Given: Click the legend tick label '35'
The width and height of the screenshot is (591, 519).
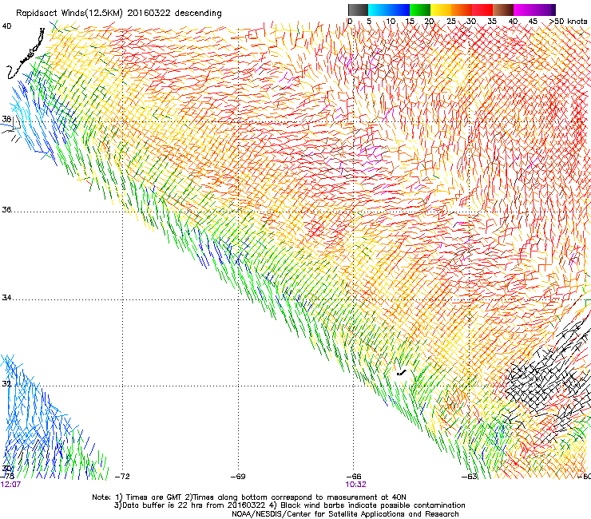Looking at the screenshot, I should click(492, 21).
